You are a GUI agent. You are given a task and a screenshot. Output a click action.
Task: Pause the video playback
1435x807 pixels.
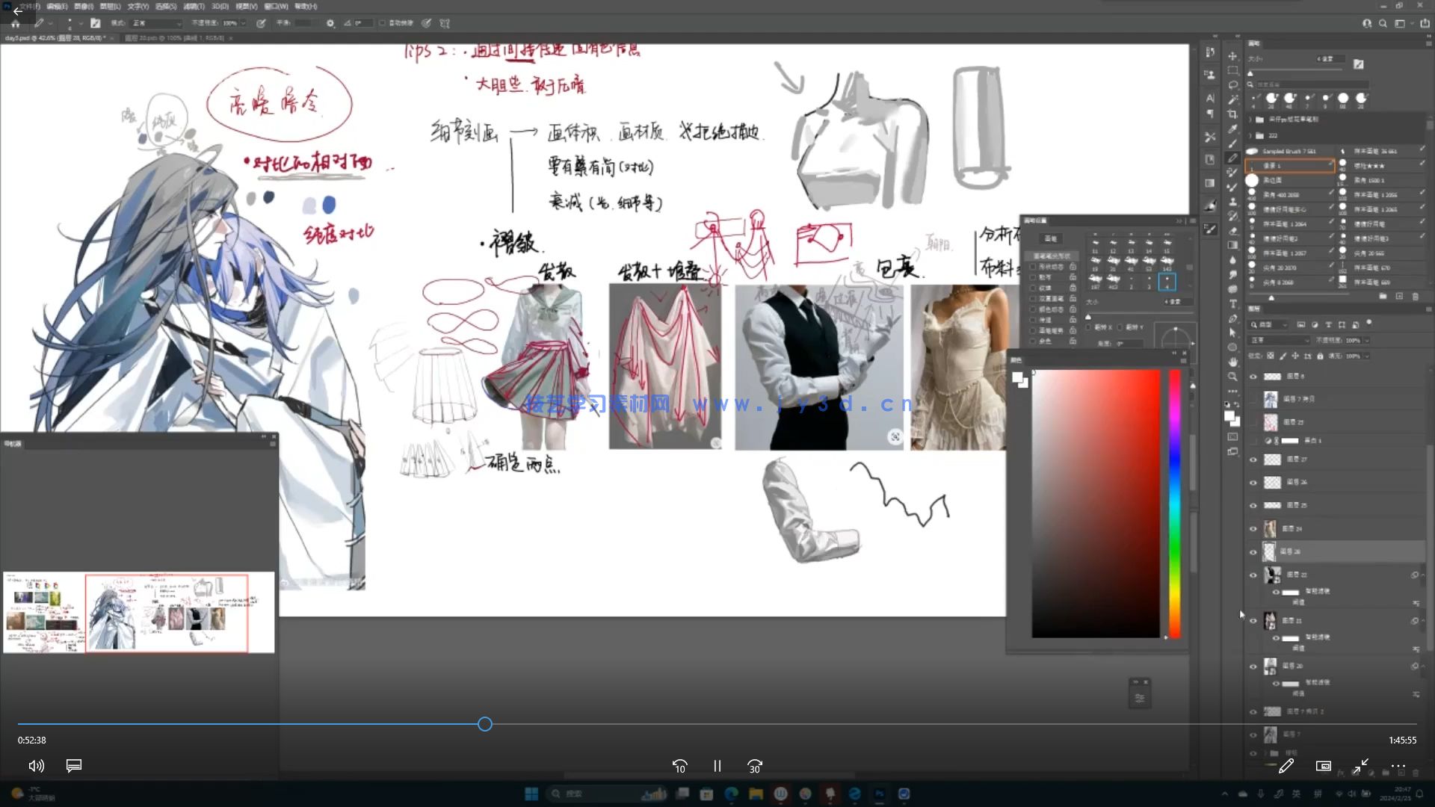point(717,766)
